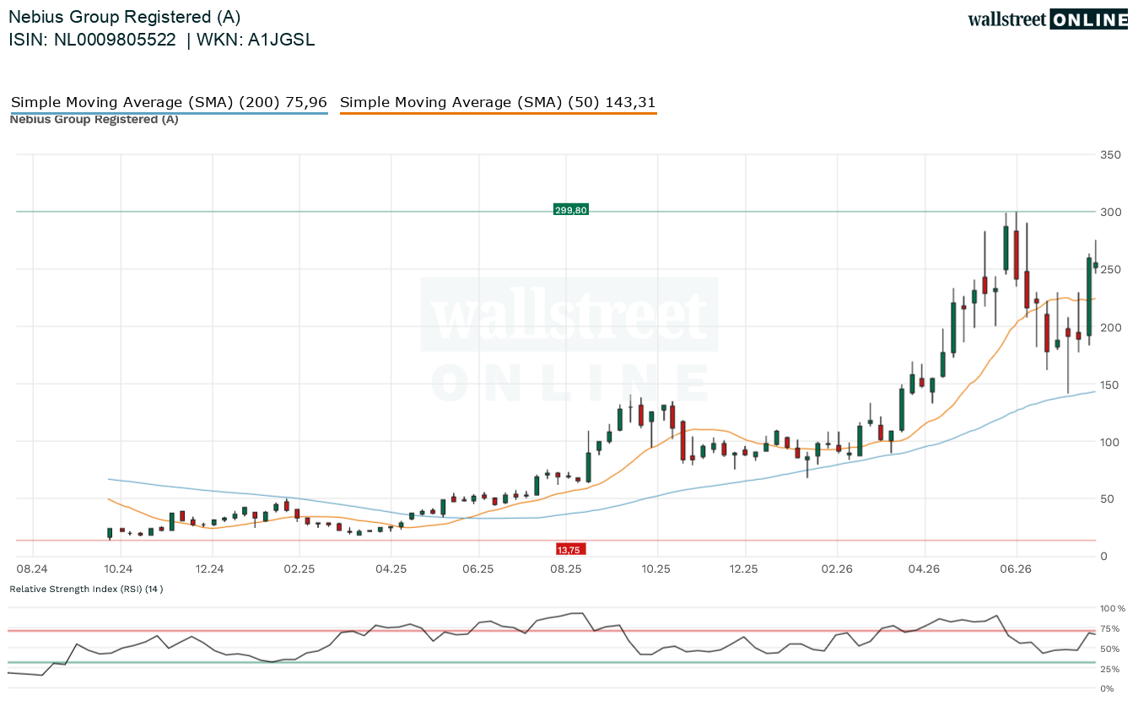Click the 08.24 date axis label

(31, 569)
